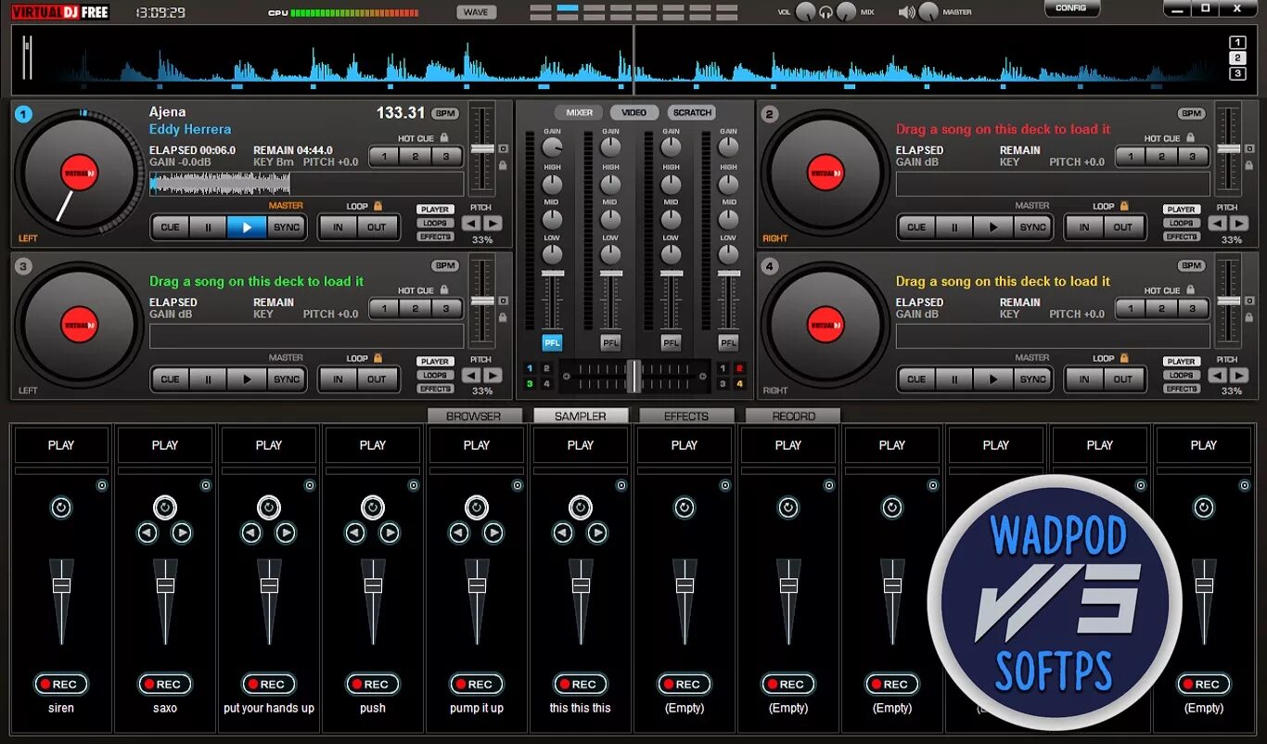Toggle loop lock icon on deck 2
Viewport: 1267px width, 744px height.
pyautogui.click(x=1123, y=206)
